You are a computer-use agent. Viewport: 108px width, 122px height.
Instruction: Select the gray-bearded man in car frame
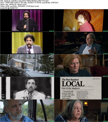point(27,111)
